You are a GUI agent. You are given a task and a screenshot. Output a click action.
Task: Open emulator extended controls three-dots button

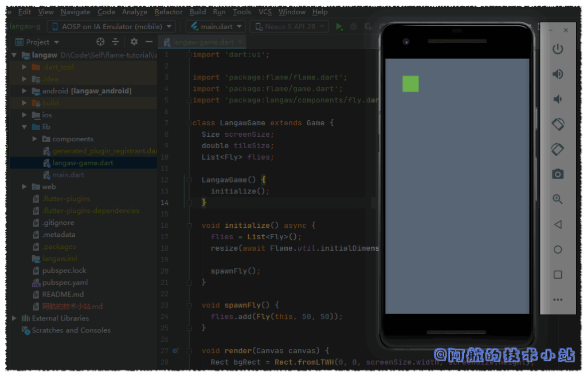pyautogui.click(x=557, y=299)
